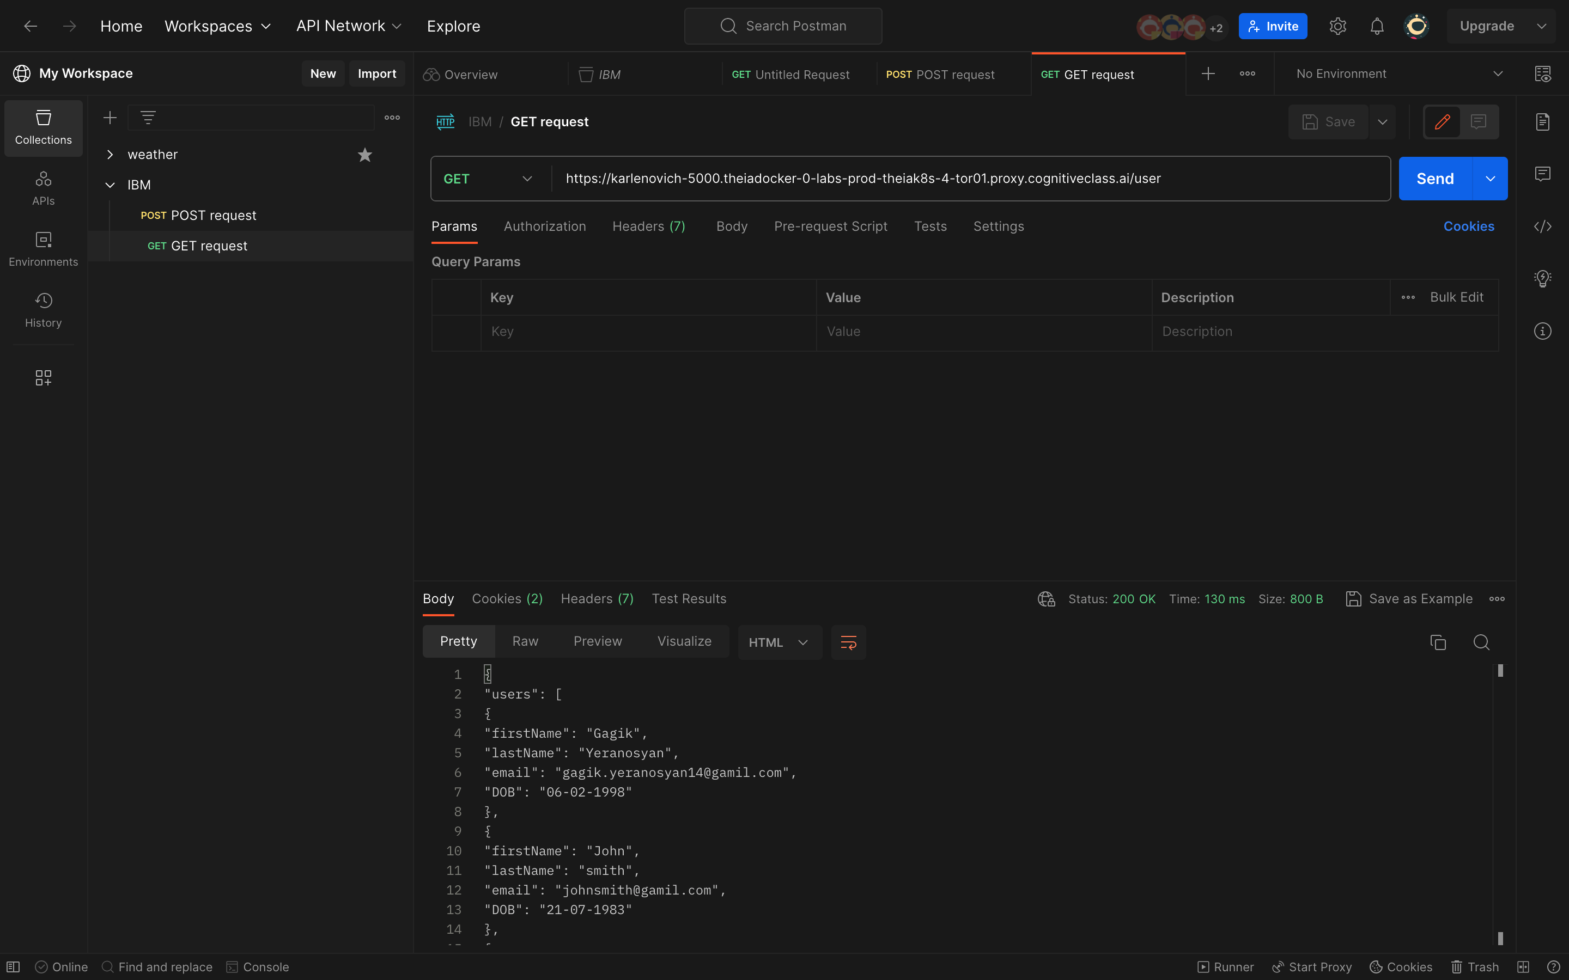Open the Documentation panel on the right

click(x=1542, y=121)
